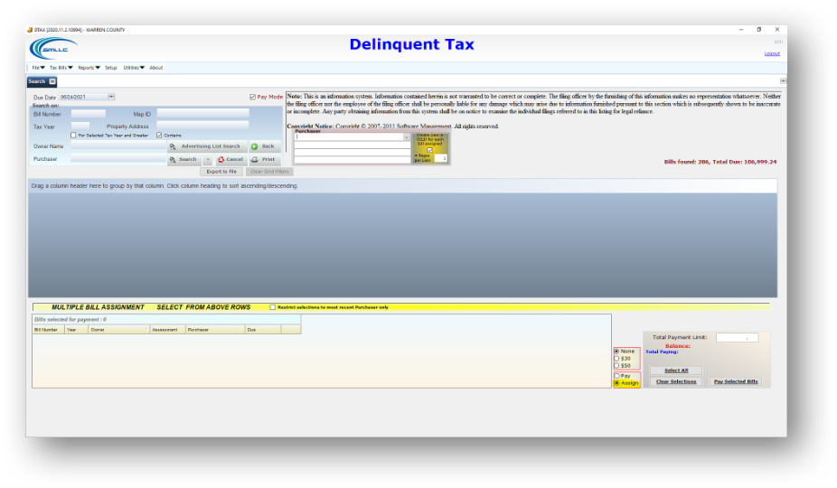Toggle the Pay Mode checkbox

coord(252,97)
